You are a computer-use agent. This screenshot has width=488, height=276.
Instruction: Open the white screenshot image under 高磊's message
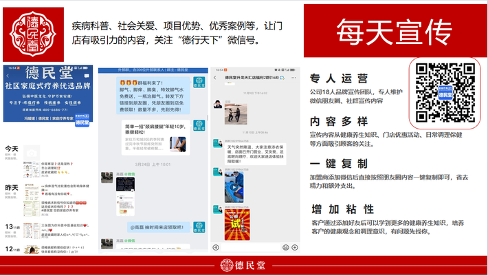coord(125,204)
